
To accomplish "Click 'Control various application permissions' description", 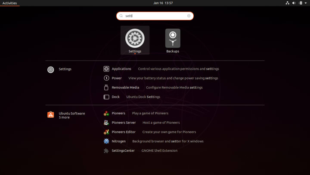I will tap(179, 69).
